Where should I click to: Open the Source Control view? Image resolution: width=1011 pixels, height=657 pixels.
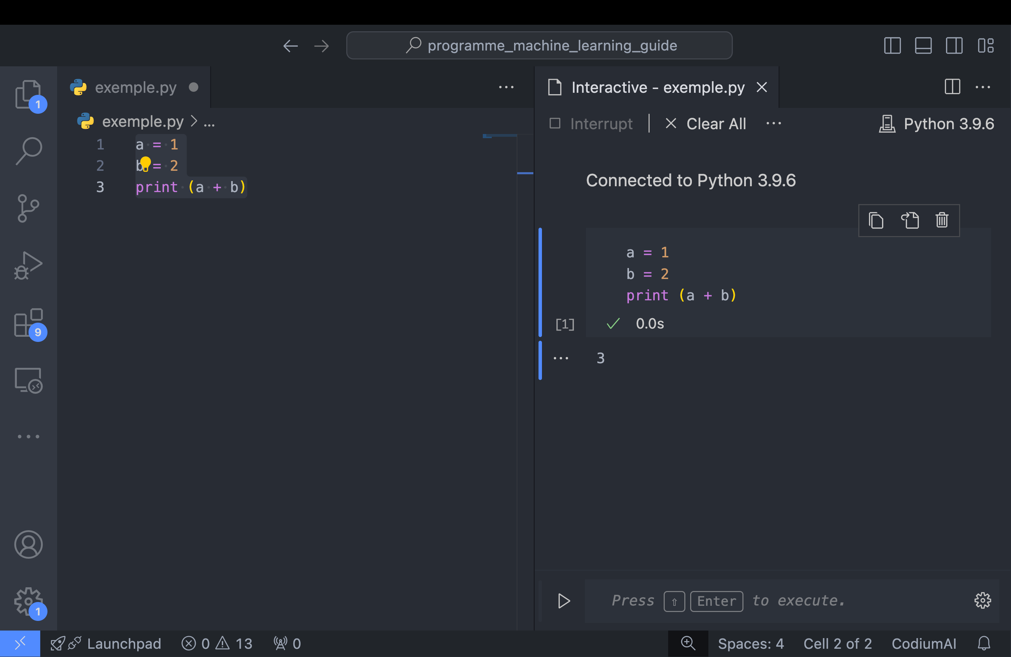(x=28, y=208)
